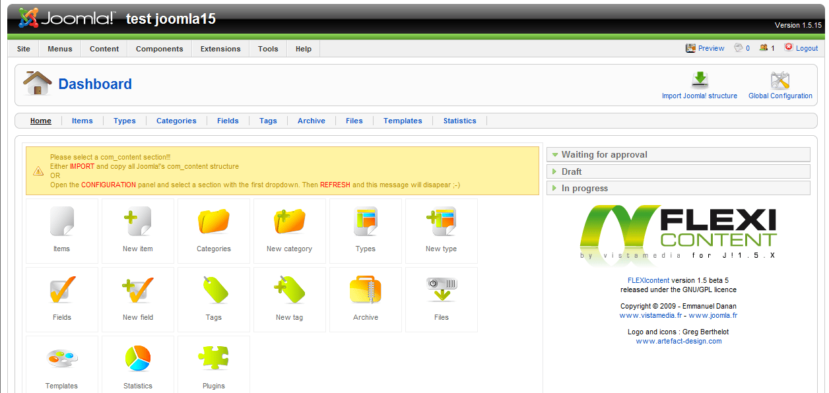Select the Home submenu tab

(41, 121)
